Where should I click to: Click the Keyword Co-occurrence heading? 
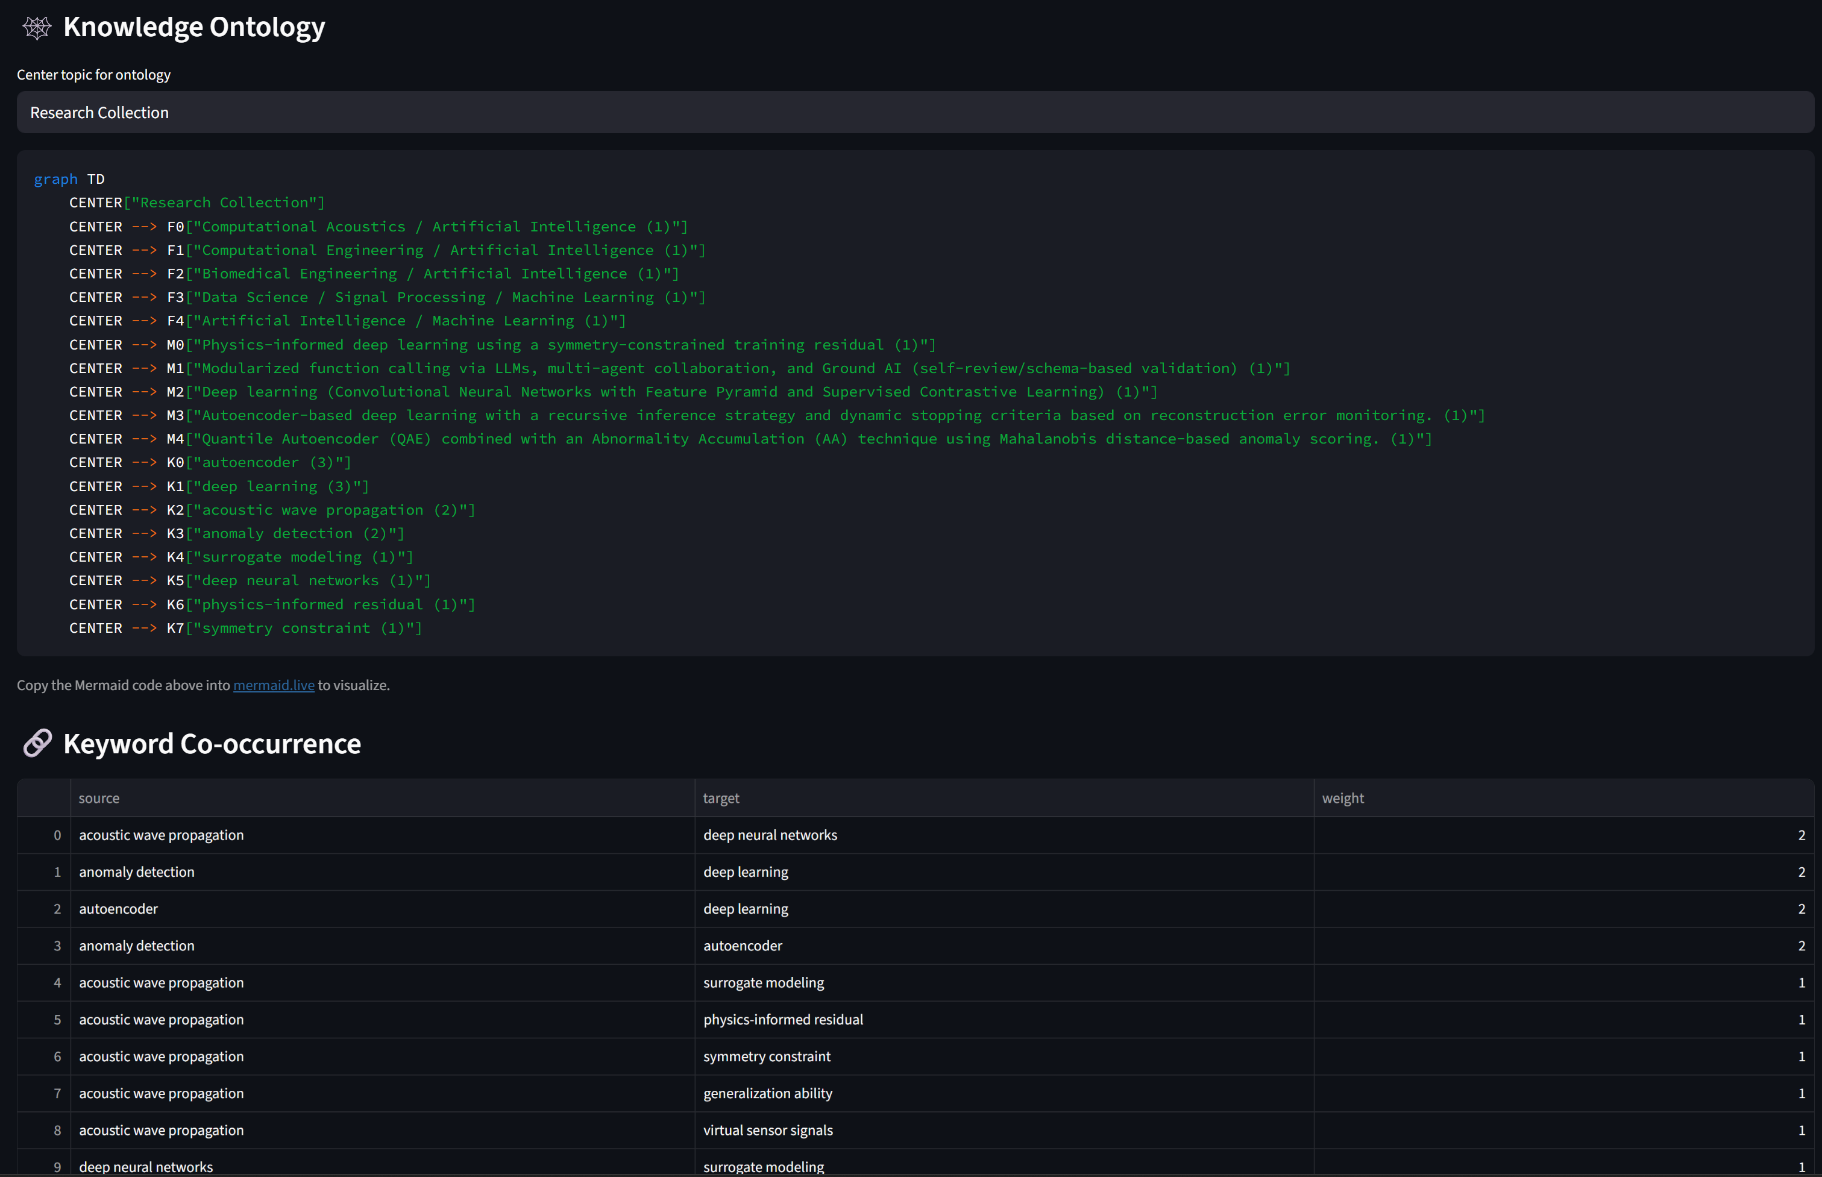click(x=213, y=744)
